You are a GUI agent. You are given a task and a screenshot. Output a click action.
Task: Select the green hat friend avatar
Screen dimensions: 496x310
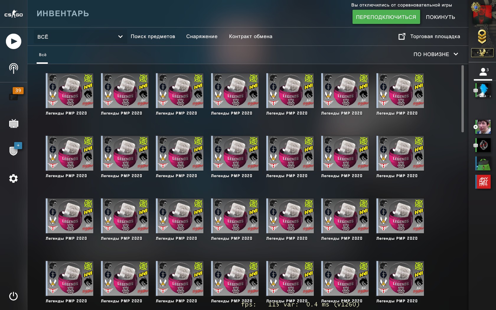(x=483, y=163)
